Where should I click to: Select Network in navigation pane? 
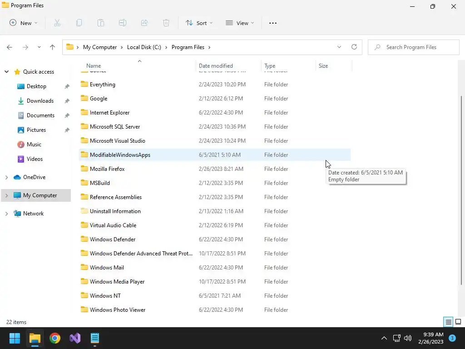coord(29,214)
